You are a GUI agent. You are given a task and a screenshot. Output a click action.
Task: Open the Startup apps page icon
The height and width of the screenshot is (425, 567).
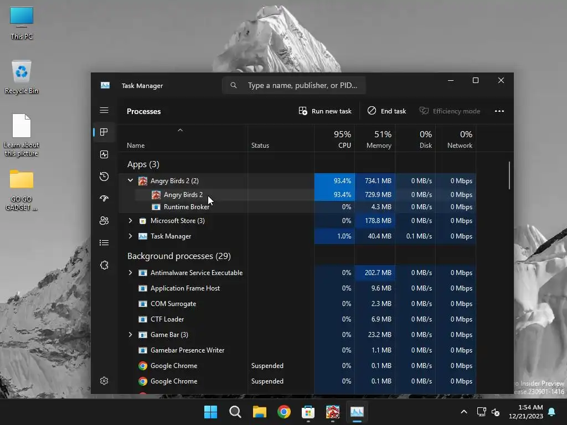104,199
